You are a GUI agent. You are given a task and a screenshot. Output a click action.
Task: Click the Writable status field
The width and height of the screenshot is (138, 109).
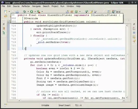point(45,105)
